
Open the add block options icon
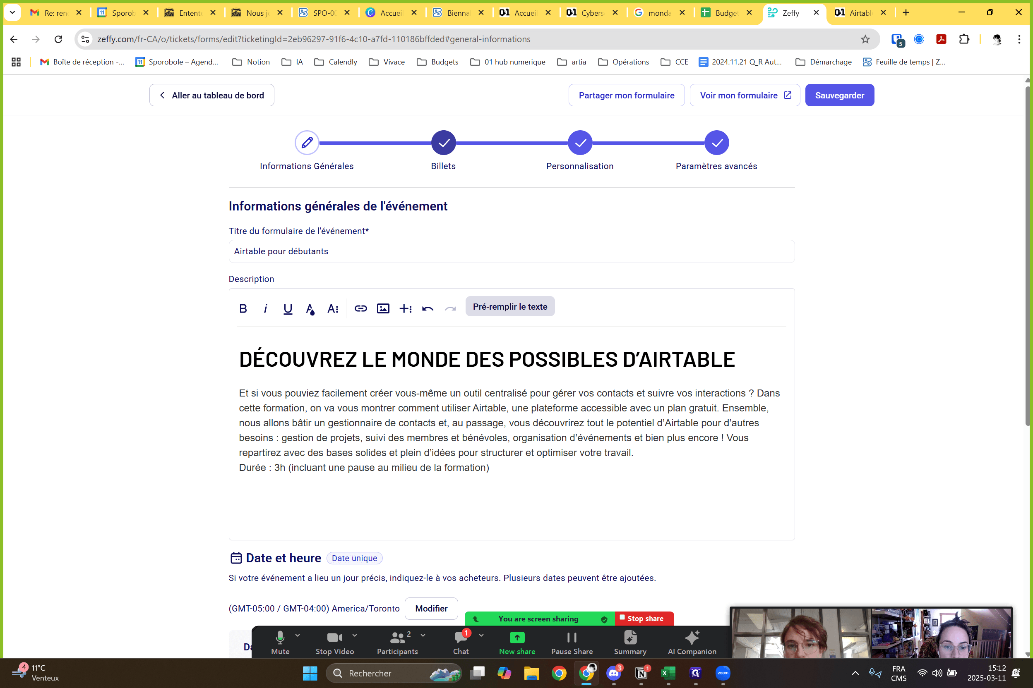pos(406,308)
